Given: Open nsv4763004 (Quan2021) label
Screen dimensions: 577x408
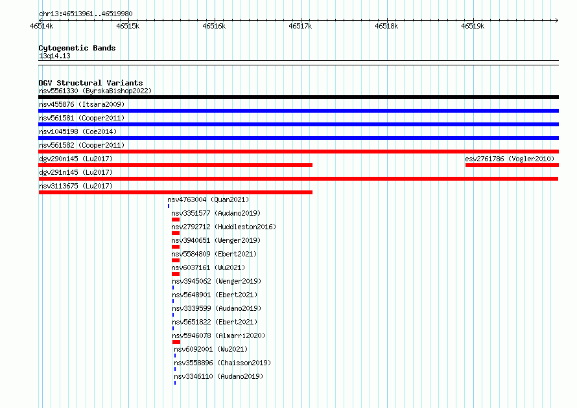Looking at the screenshot, I should pyautogui.click(x=208, y=199).
